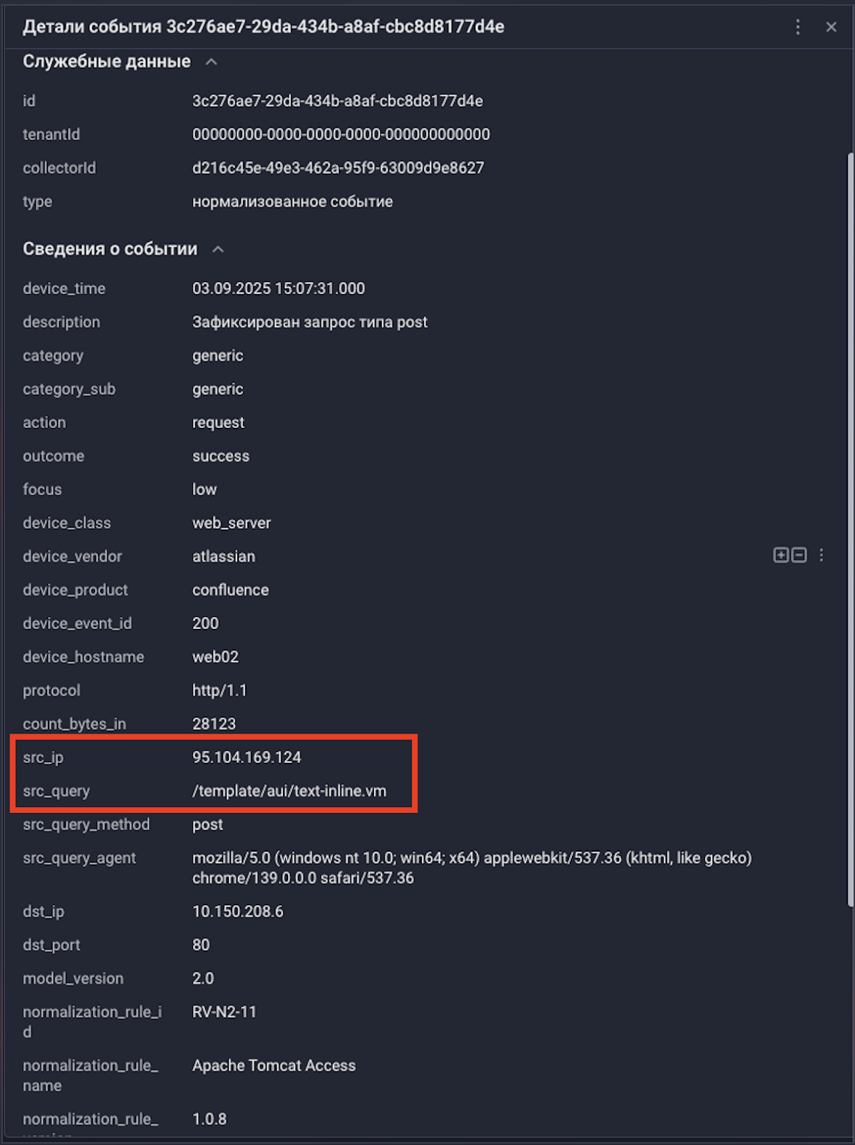Click the dst_ip value 10.150.208.6
Image resolution: width=855 pixels, height=1145 pixels.
[x=237, y=911]
